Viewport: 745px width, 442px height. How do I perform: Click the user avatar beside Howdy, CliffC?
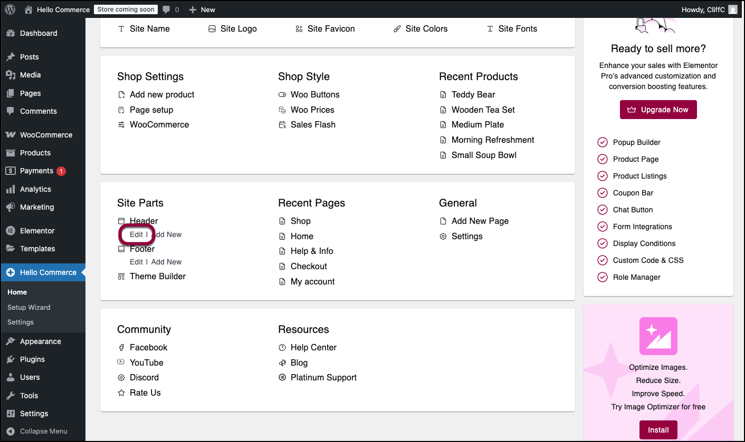point(733,9)
